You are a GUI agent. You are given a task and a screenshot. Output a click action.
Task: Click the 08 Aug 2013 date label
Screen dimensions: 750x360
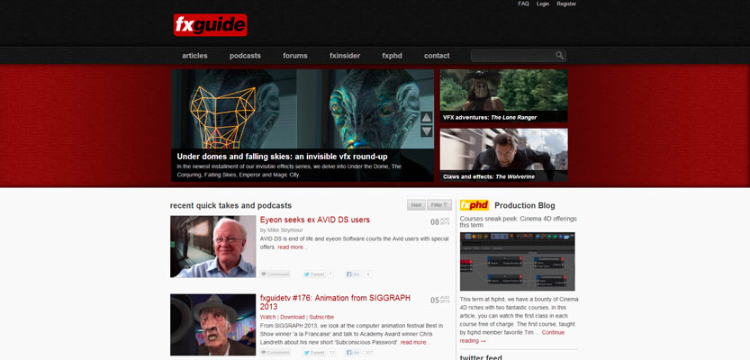[x=440, y=221]
